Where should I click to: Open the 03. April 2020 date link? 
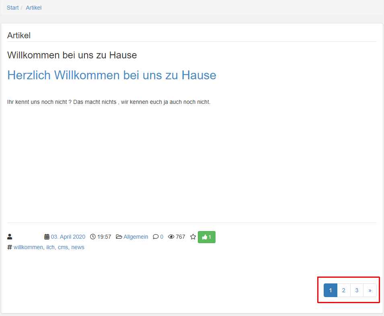pos(68,237)
